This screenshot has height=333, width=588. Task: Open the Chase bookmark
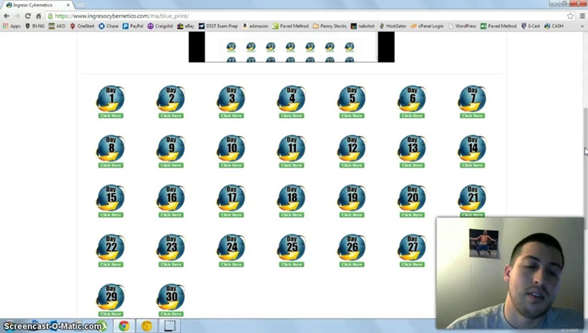point(109,26)
